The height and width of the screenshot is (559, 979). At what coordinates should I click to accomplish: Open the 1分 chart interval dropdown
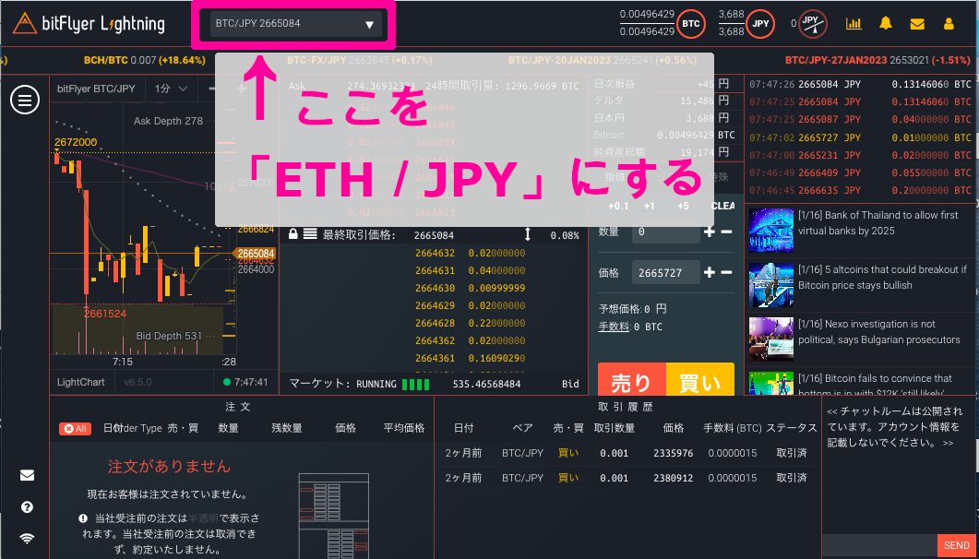(172, 89)
